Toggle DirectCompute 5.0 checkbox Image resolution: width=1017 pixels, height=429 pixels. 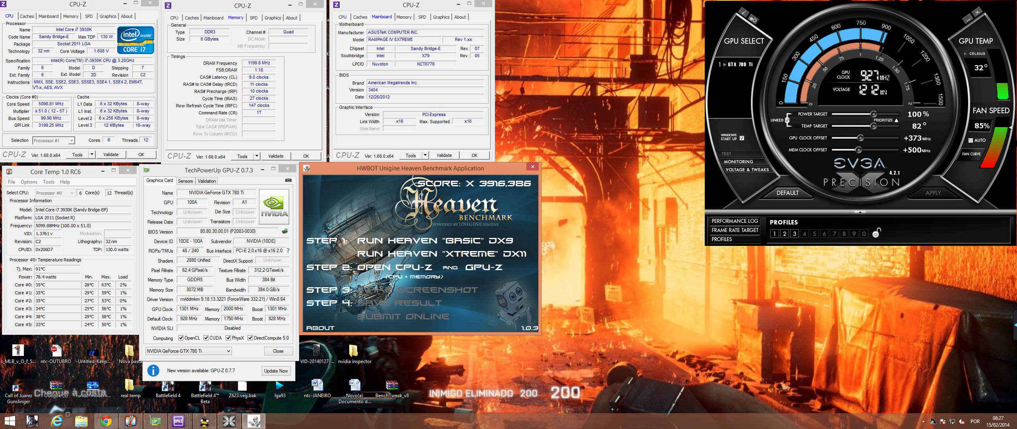pos(250,338)
